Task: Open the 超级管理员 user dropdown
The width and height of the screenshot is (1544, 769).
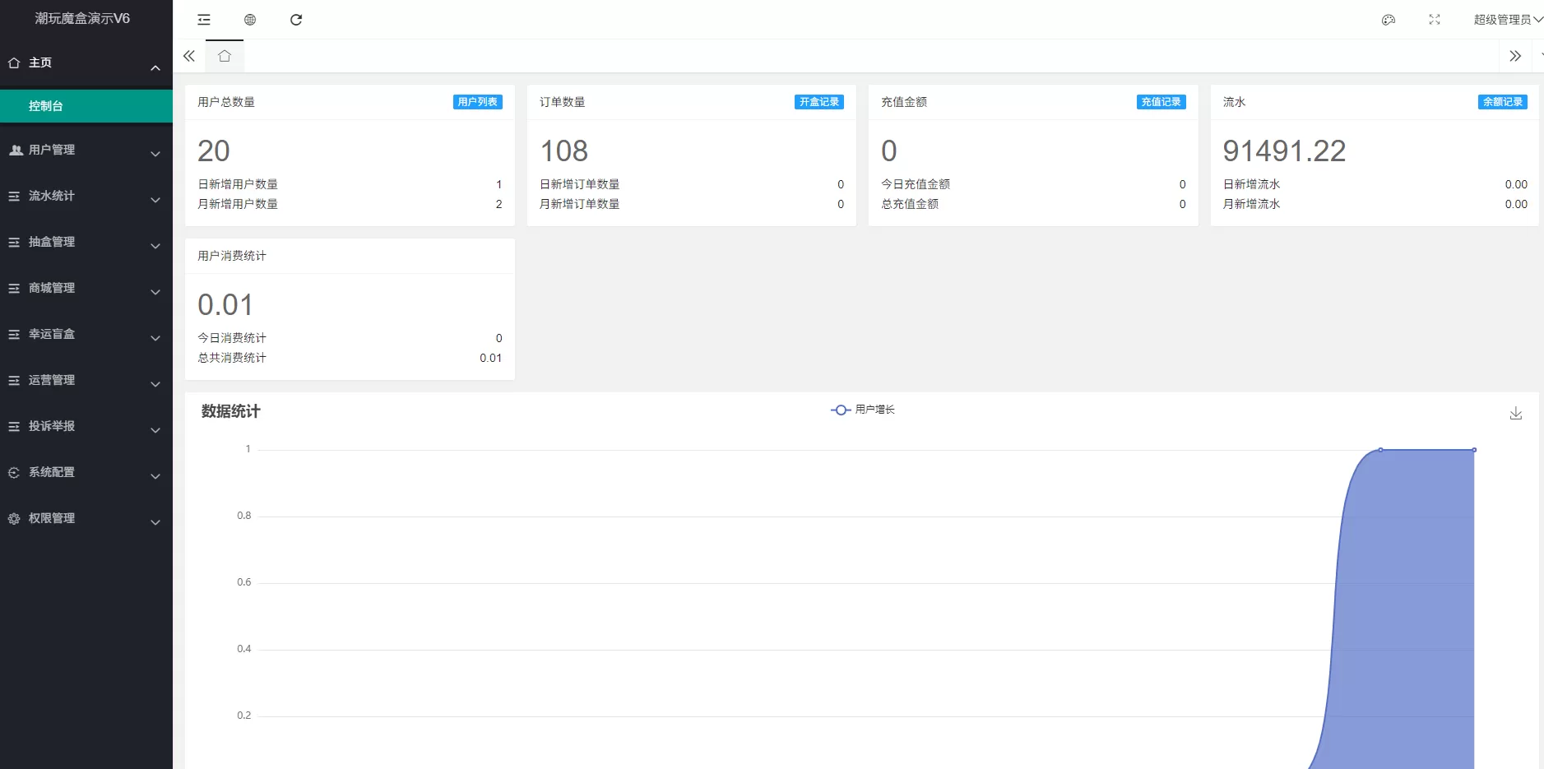Action: (x=1507, y=20)
